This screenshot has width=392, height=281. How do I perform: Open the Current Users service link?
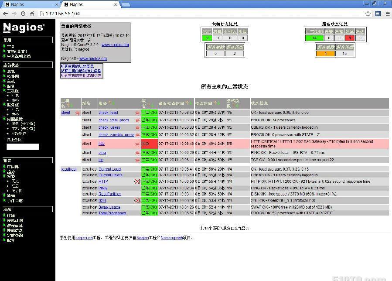click(110, 175)
